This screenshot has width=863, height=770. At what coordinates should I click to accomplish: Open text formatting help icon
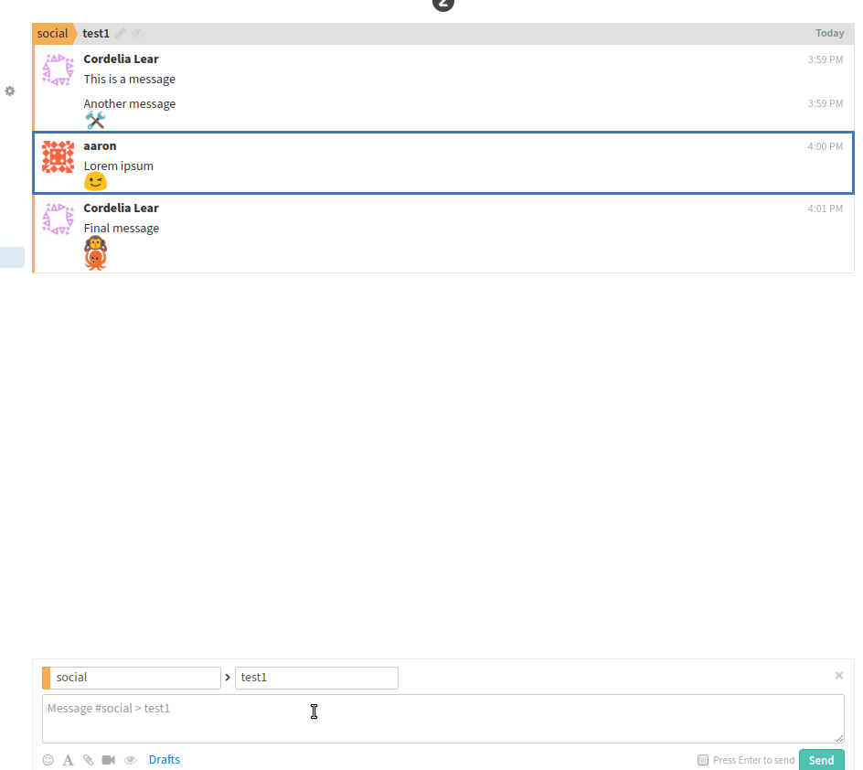pos(68,760)
